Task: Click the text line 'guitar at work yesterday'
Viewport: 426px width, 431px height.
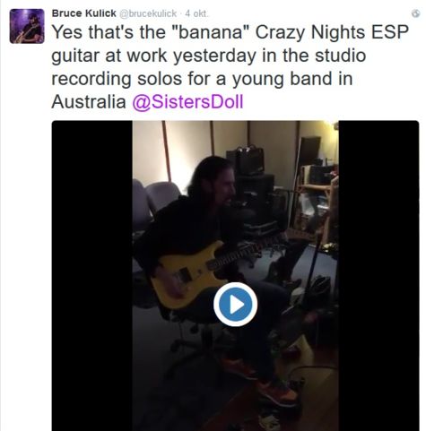Action: tap(209, 56)
